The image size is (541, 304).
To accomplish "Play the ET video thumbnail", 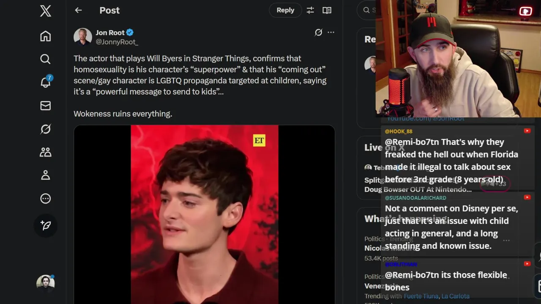I will coord(205,214).
